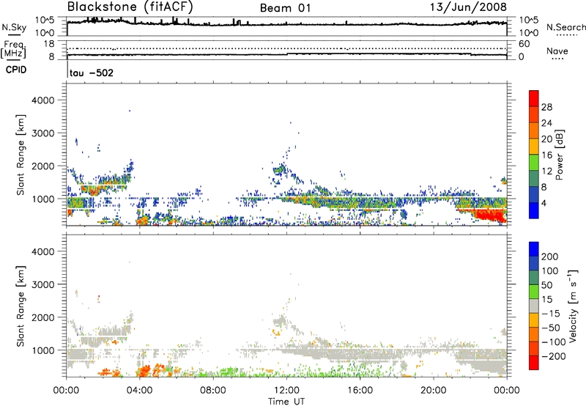Click the "tau -502" CPID annotation
This screenshot has width=586, height=406.
tap(91, 73)
